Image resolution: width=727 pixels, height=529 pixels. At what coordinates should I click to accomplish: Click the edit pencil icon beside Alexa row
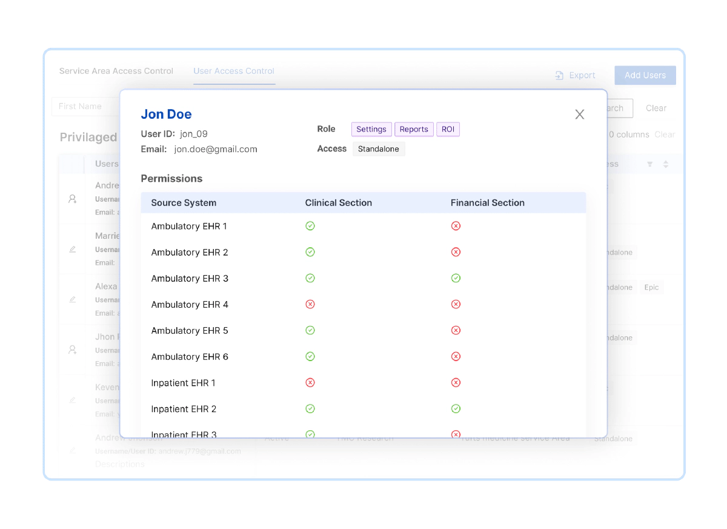tap(73, 299)
